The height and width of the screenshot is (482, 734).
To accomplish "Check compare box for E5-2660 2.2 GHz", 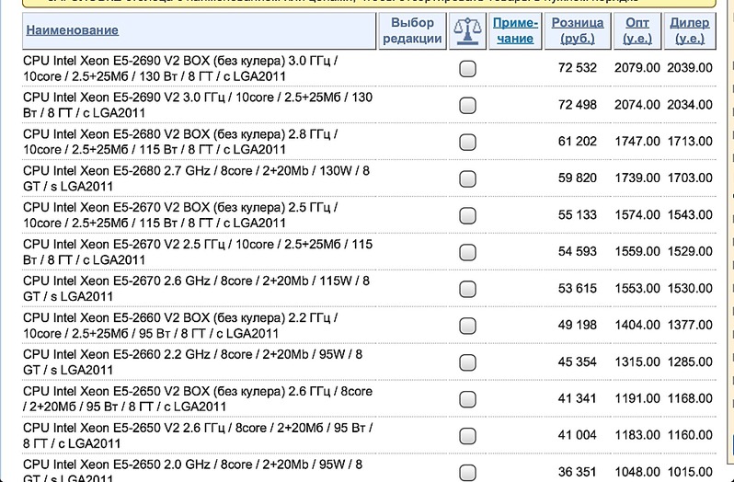I will (467, 362).
